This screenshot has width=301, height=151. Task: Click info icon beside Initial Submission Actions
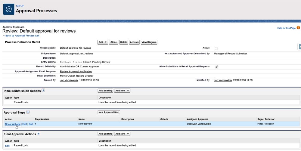coord(43,90)
